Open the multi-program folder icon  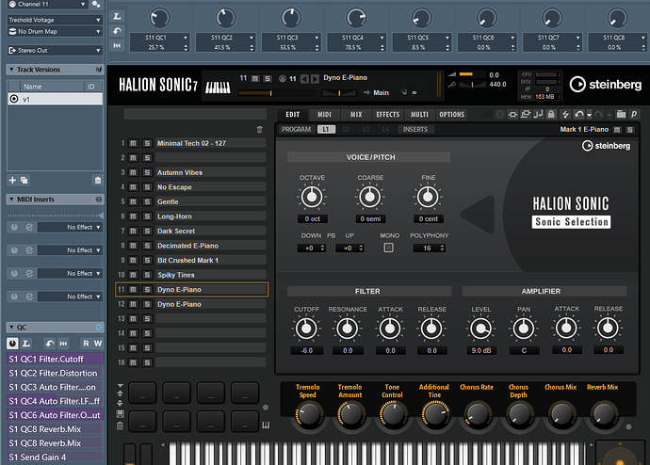(x=621, y=114)
